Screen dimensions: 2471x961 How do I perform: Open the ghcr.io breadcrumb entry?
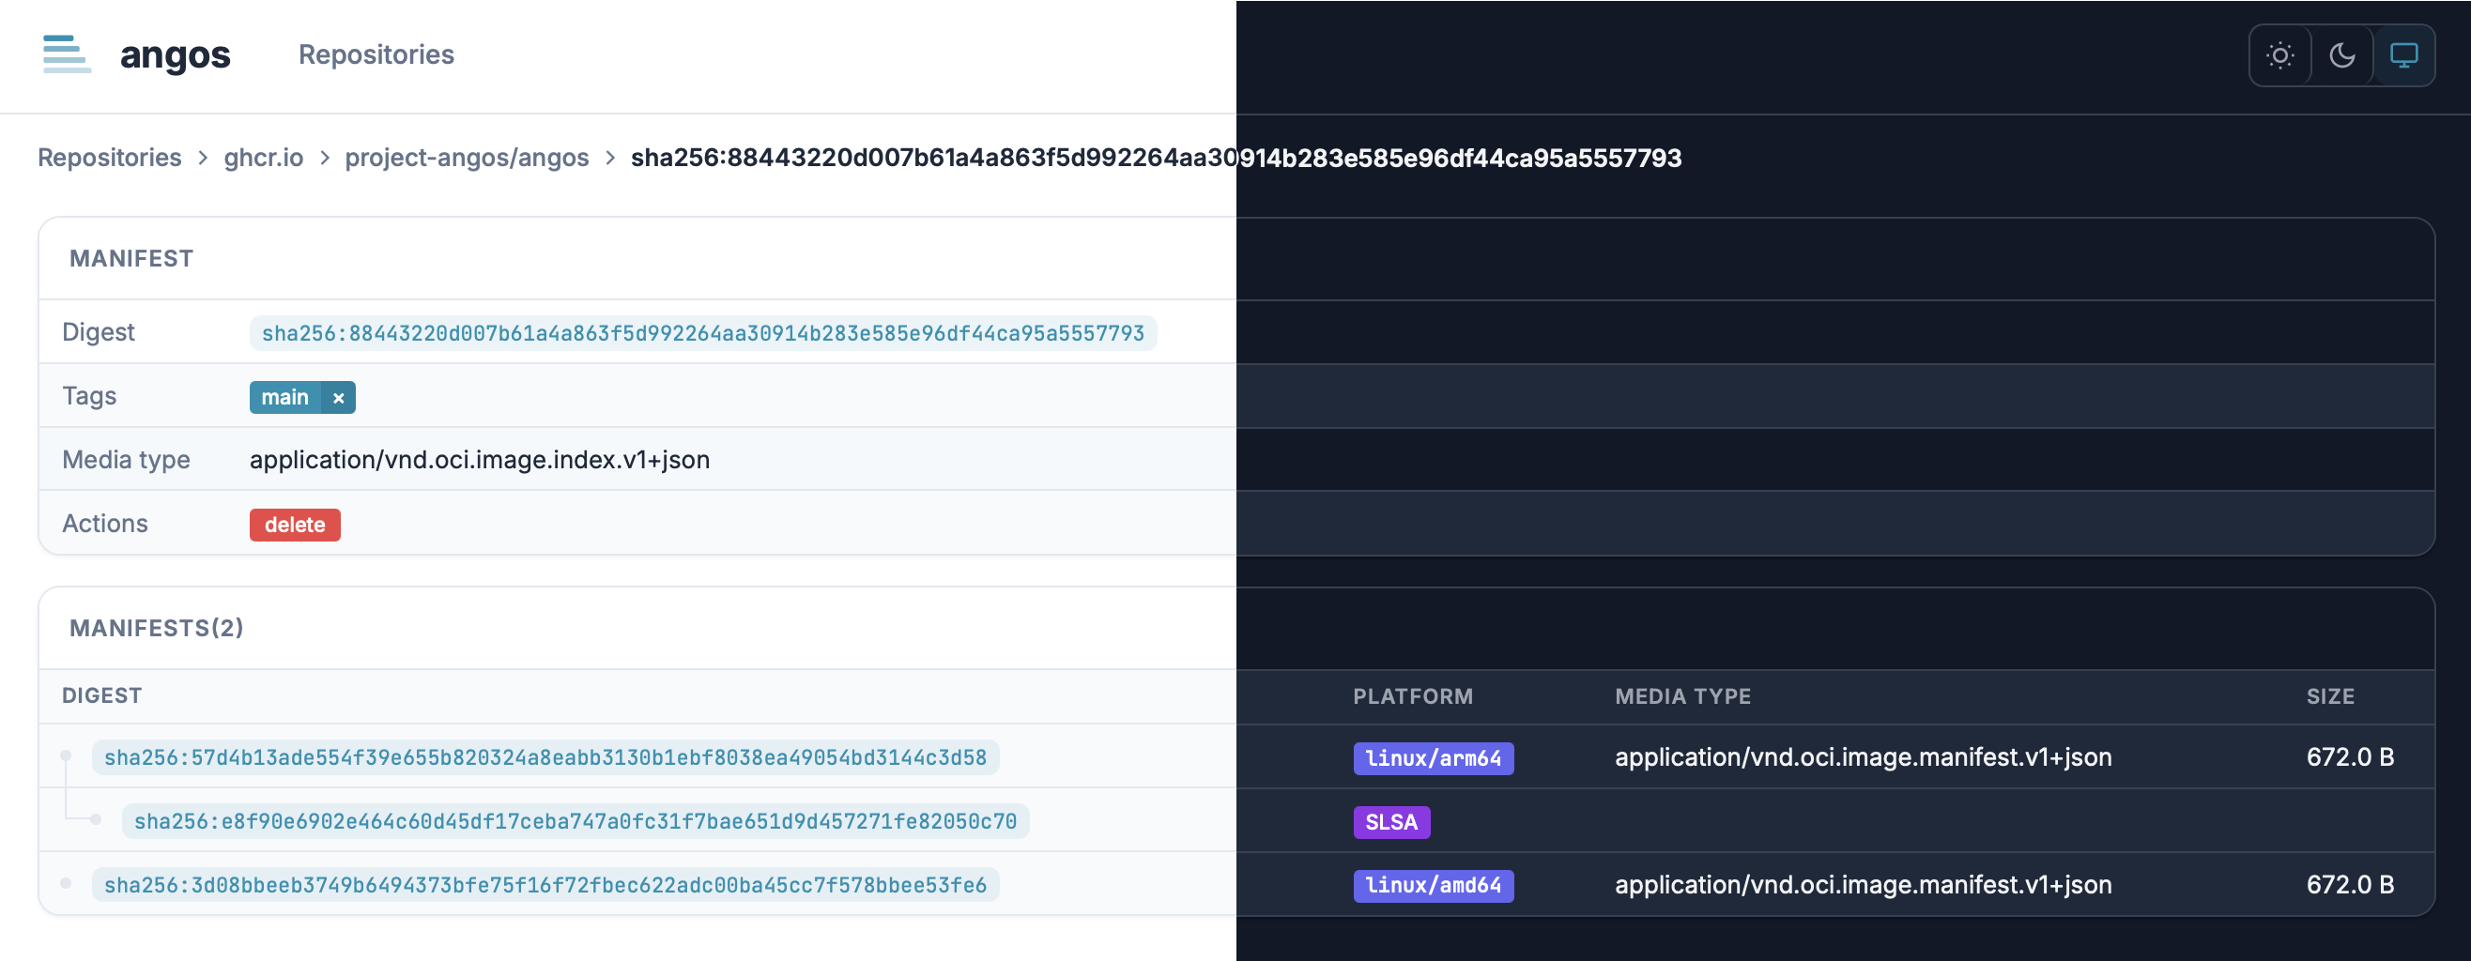tap(263, 158)
